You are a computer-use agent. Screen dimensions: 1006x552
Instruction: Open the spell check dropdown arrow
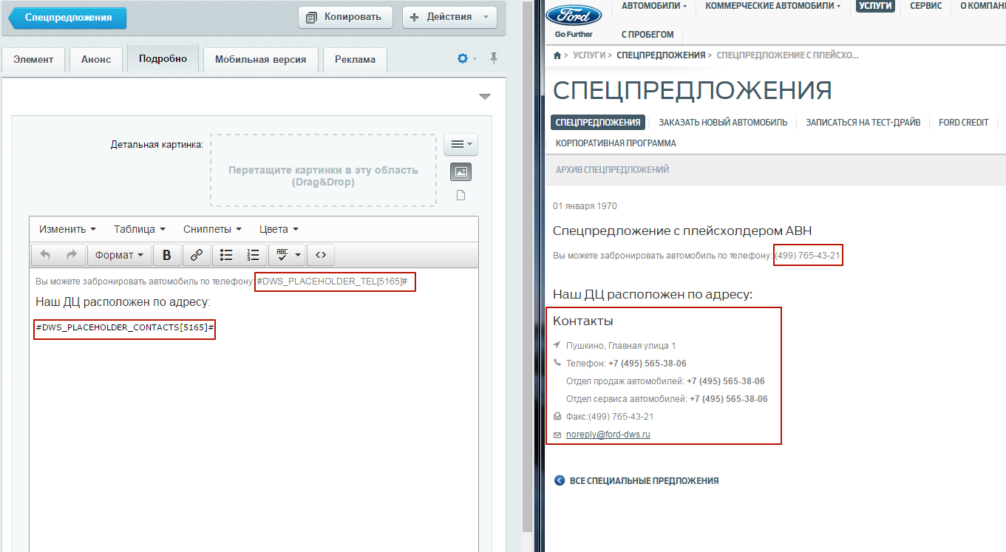tap(298, 255)
